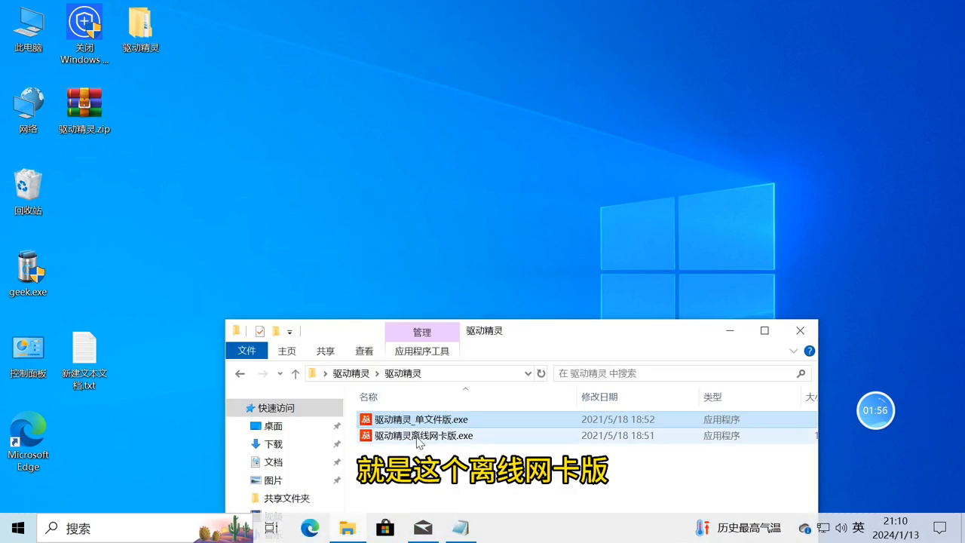Open the notification center icon
This screenshot has width=965, height=543.
tap(940, 528)
